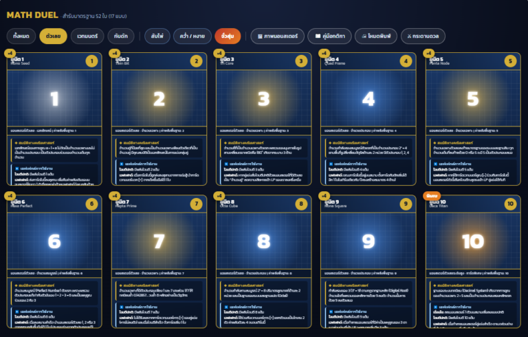Click the blue play icon on Tri Core card

pyautogui.click(x=226, y=164)
